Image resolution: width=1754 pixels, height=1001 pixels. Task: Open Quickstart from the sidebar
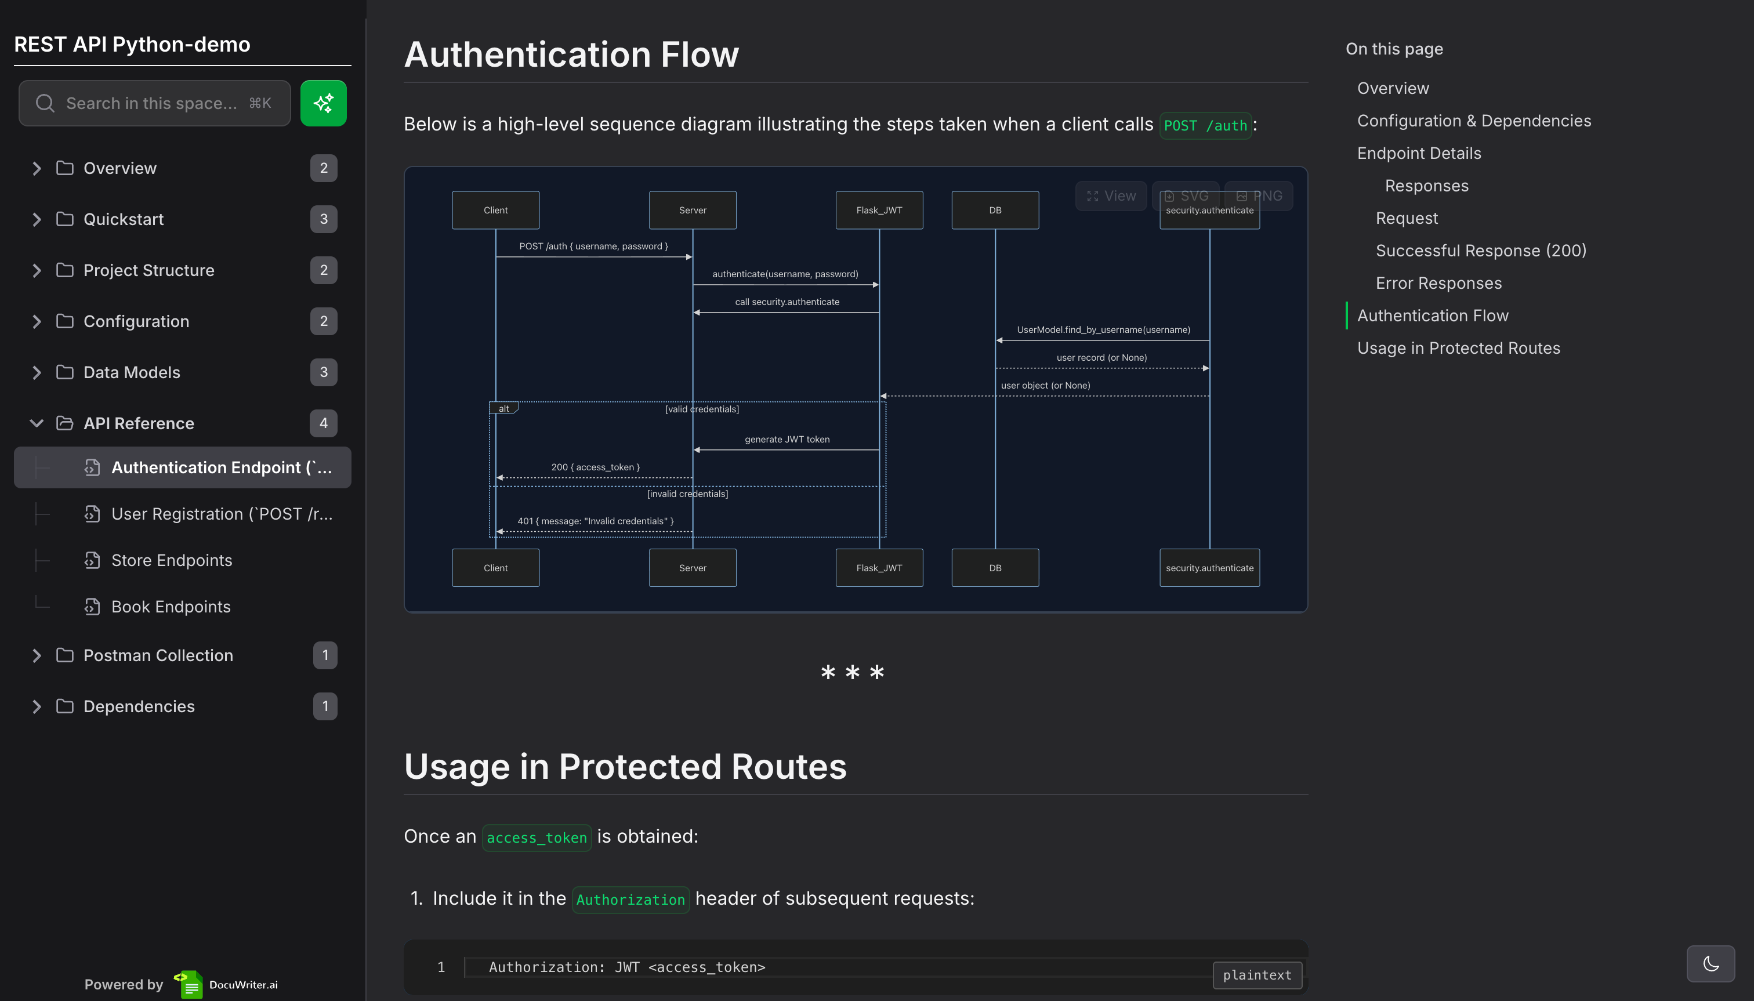tap(124, 219)
